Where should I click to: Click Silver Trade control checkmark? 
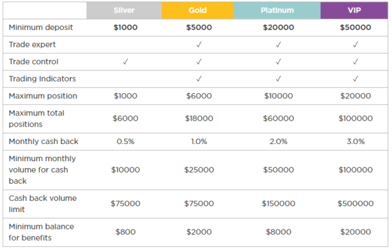coord(125,62)
